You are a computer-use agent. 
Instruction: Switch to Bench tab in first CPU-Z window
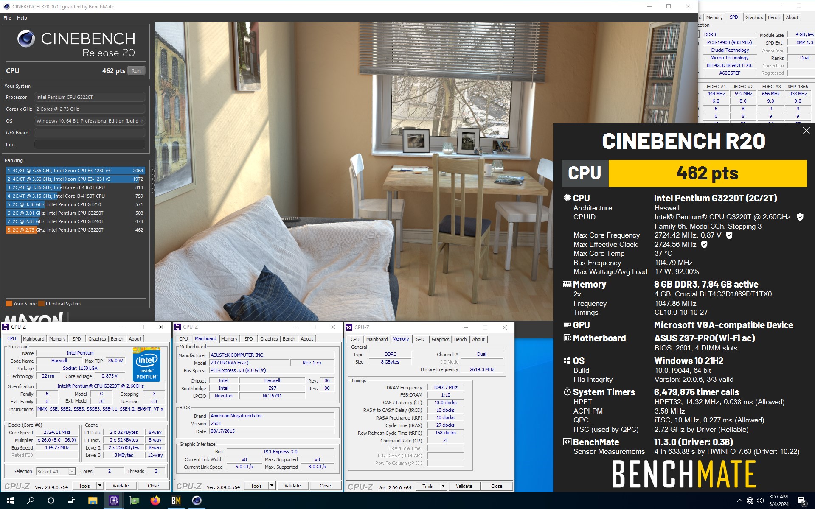[x=117, y=339]
